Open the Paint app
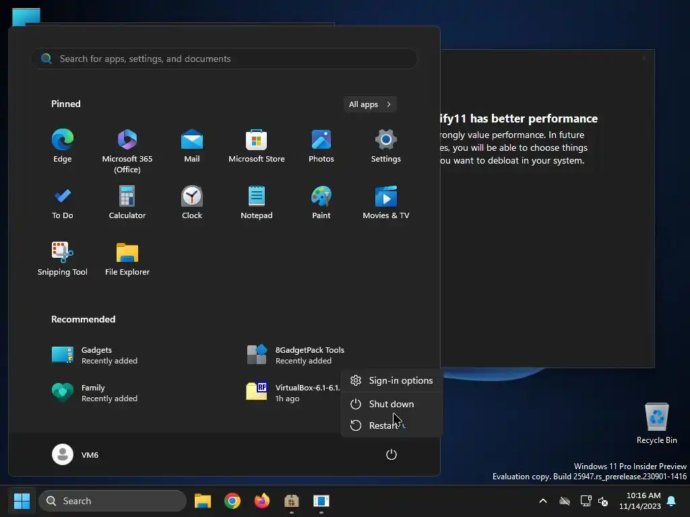Image resolution: width=690 pixels, height=517 pixels. click(321, 203)
